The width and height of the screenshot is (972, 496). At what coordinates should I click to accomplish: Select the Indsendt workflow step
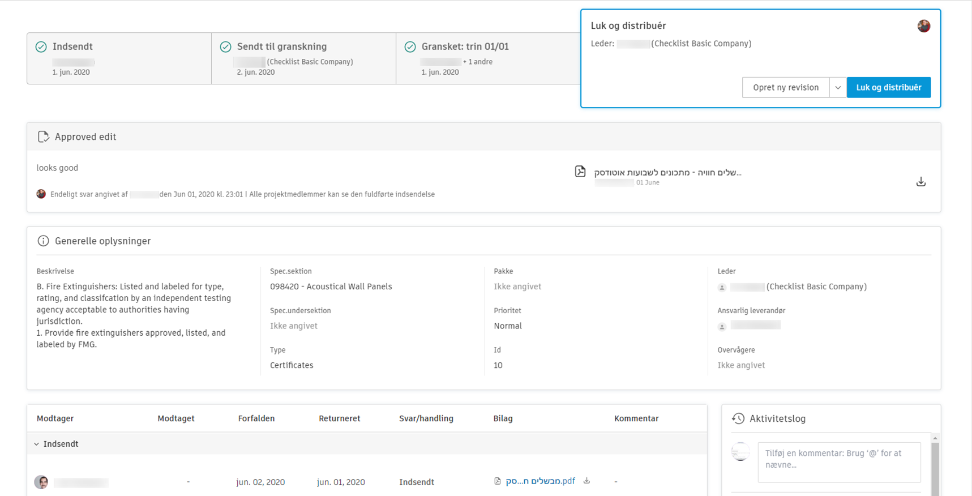[x=119, y=58]
